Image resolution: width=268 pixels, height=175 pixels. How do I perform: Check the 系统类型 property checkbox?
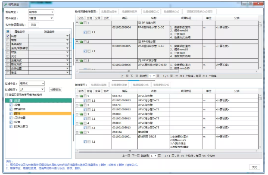8,44
